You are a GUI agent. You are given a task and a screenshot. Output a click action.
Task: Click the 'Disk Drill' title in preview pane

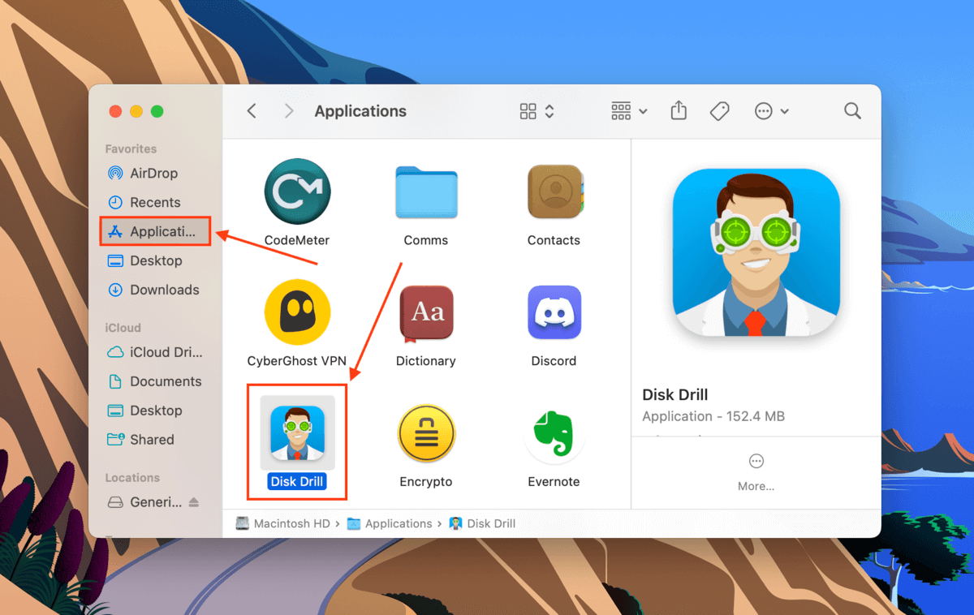click(675, 395)
